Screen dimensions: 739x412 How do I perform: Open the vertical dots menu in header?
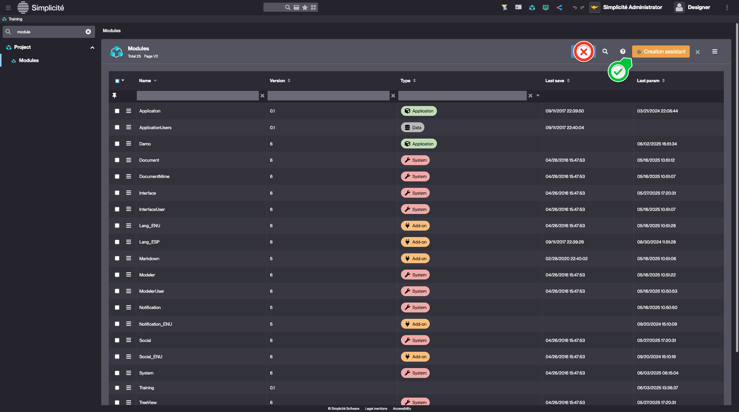click(727, 7)
